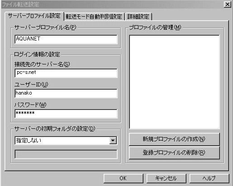Click the パスワード(W) label
The width and height of the screenshot is (233, 186).
point(30,104)
